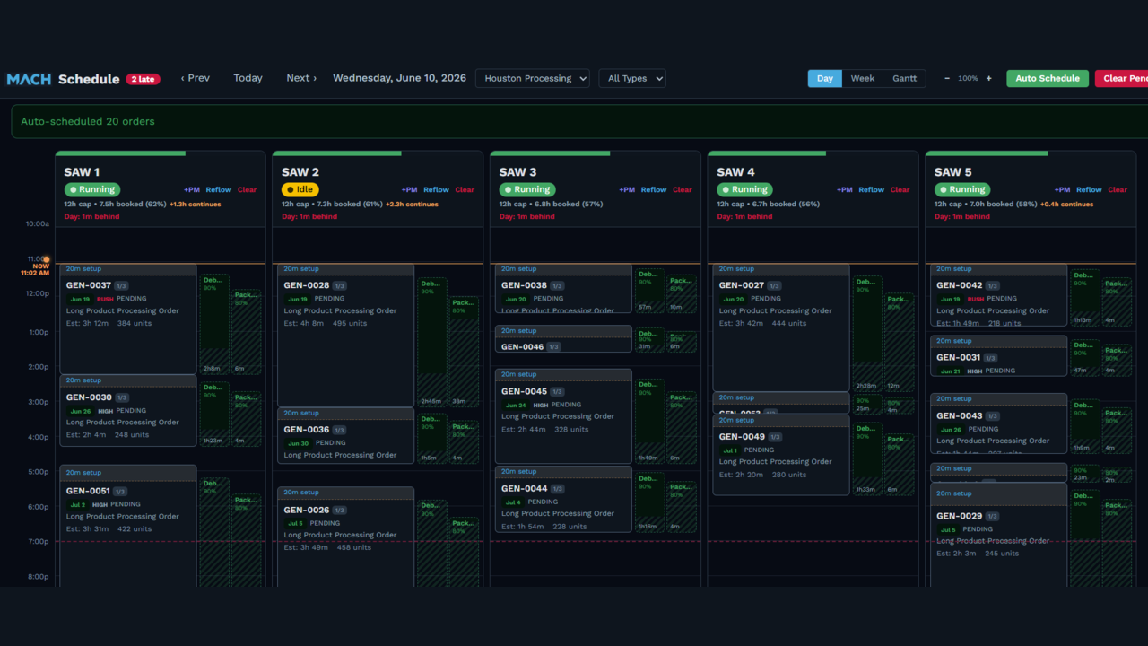The height and width of the screenshot is (646, 1148).
Task: Switch to Day view
Action: click(x=825, y=78)
